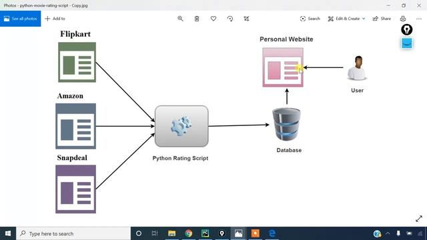The height and width of the screenshot is (240, 427).
Task: Launch Google Chrome from taskbar
Action: coord(188,233)
